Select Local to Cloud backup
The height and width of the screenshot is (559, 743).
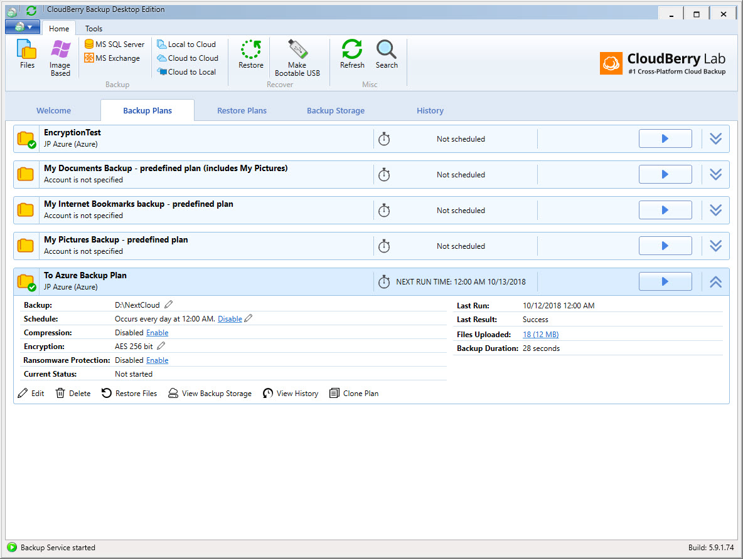186,44
